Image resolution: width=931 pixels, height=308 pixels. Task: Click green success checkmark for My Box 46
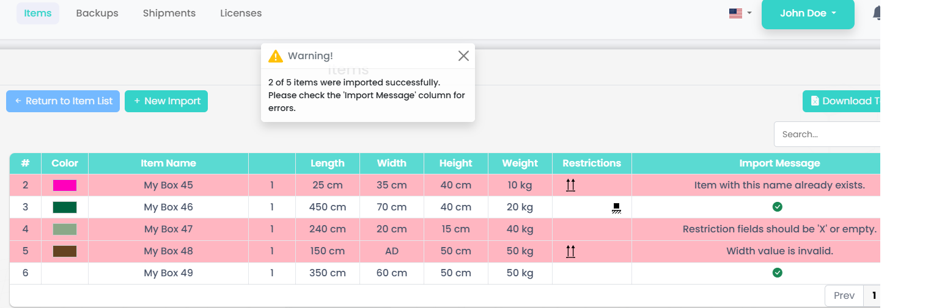coord(777,207)
